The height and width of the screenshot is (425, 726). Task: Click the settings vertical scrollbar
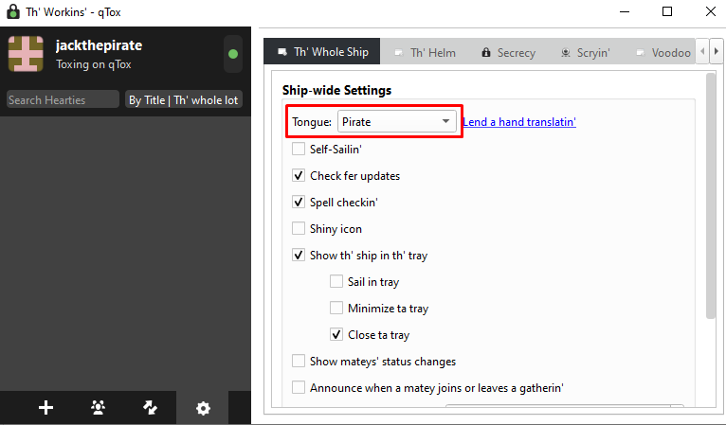tap(710, 196)
